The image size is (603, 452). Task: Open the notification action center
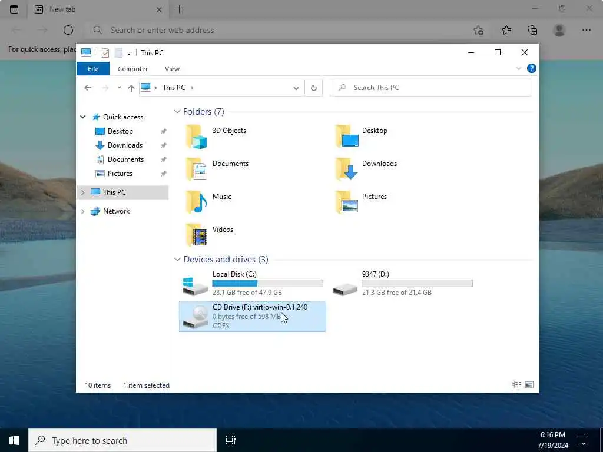[x=584, y=440]
